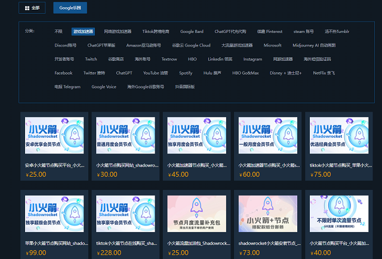Select the 谷歌商店 category

point(116,59)
